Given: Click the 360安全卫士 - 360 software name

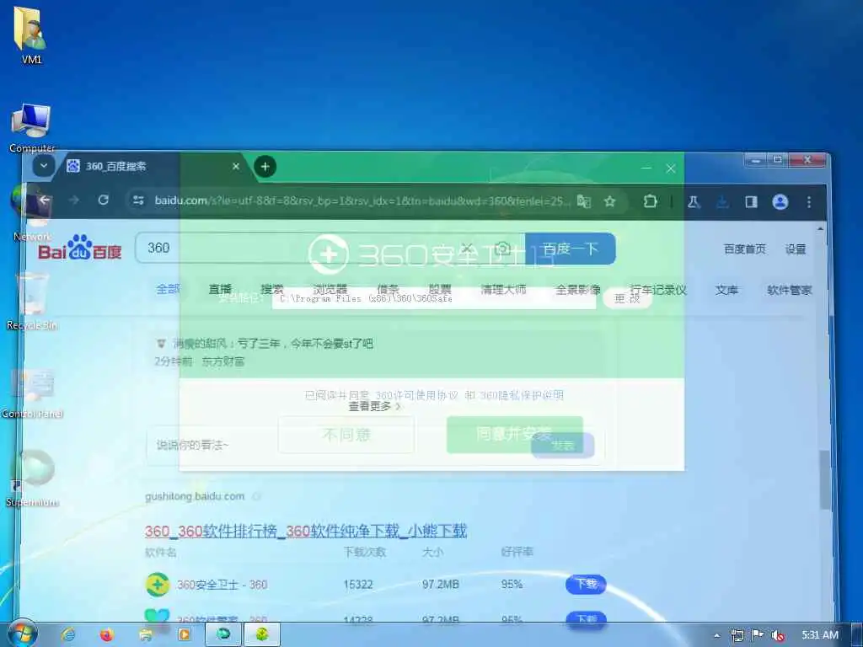Looking at the screenshot, I should (222, 585).
